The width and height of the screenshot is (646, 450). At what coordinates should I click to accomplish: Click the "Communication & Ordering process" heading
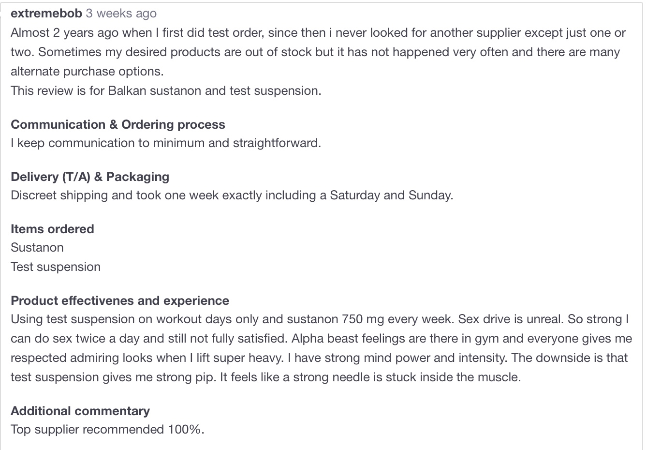pyautogui.click(x=118, y=124)
